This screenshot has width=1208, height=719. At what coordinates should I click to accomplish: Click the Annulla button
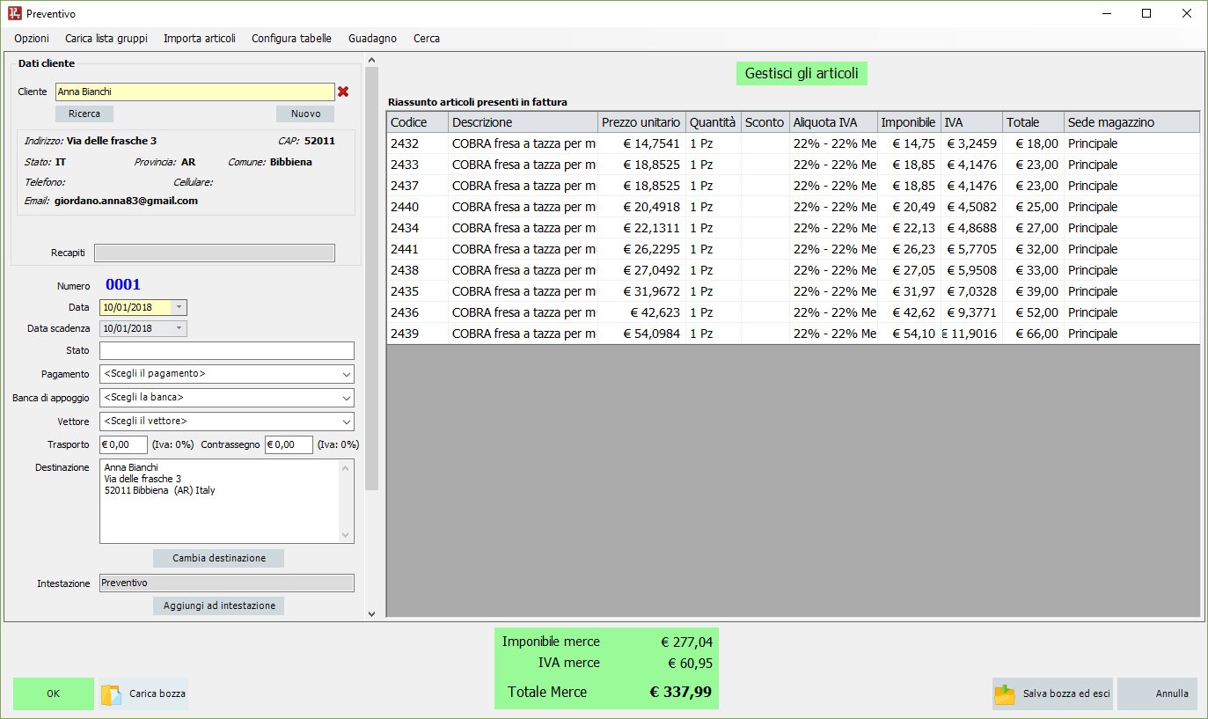1157,693
